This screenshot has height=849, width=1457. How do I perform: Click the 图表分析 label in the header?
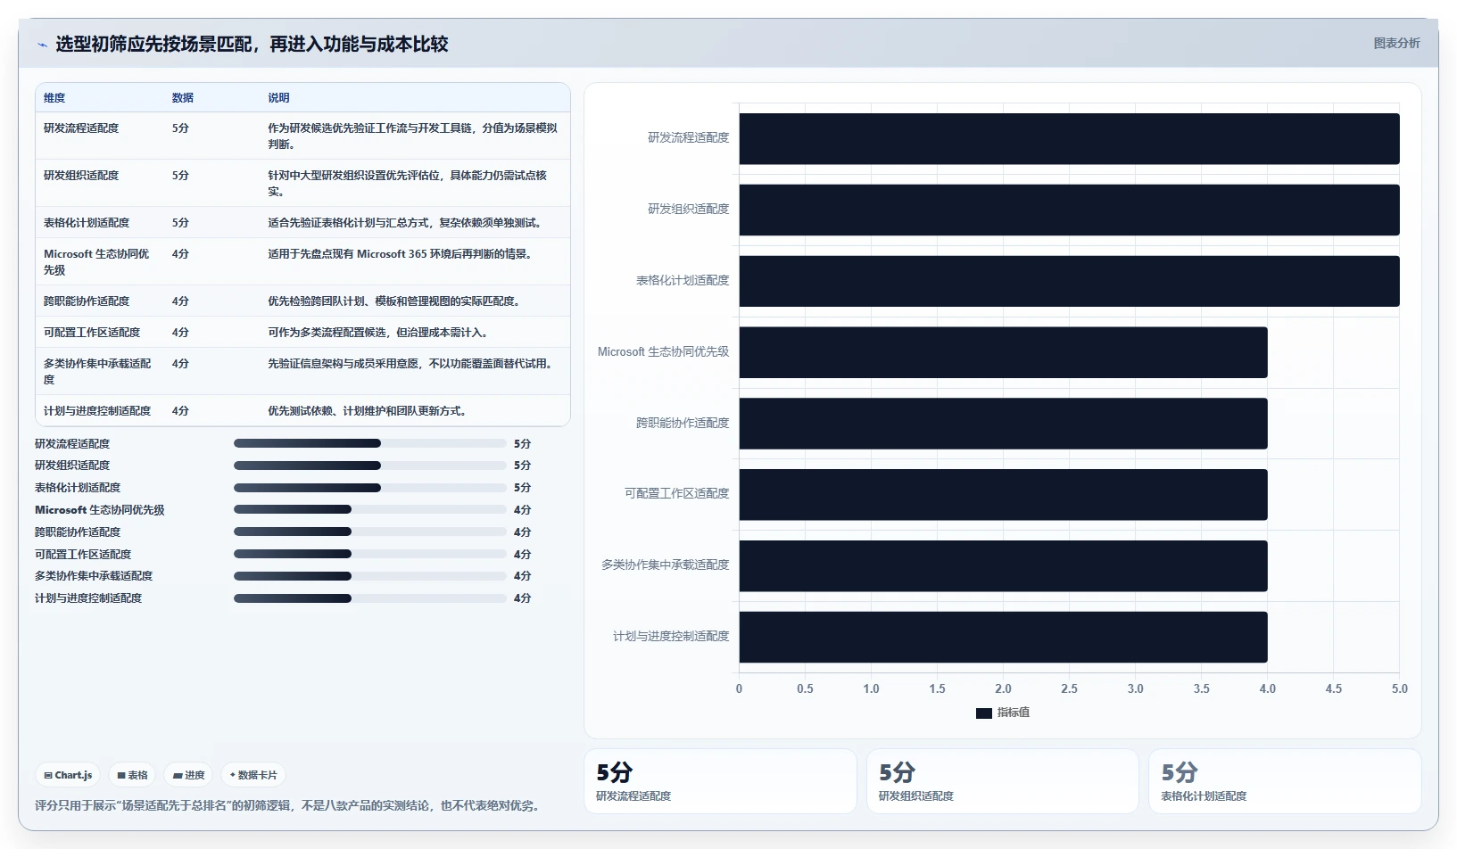click(1396, 43)
